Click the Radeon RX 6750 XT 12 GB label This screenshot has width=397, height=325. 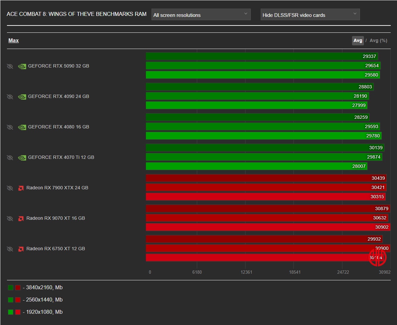(x=56, y=249)
